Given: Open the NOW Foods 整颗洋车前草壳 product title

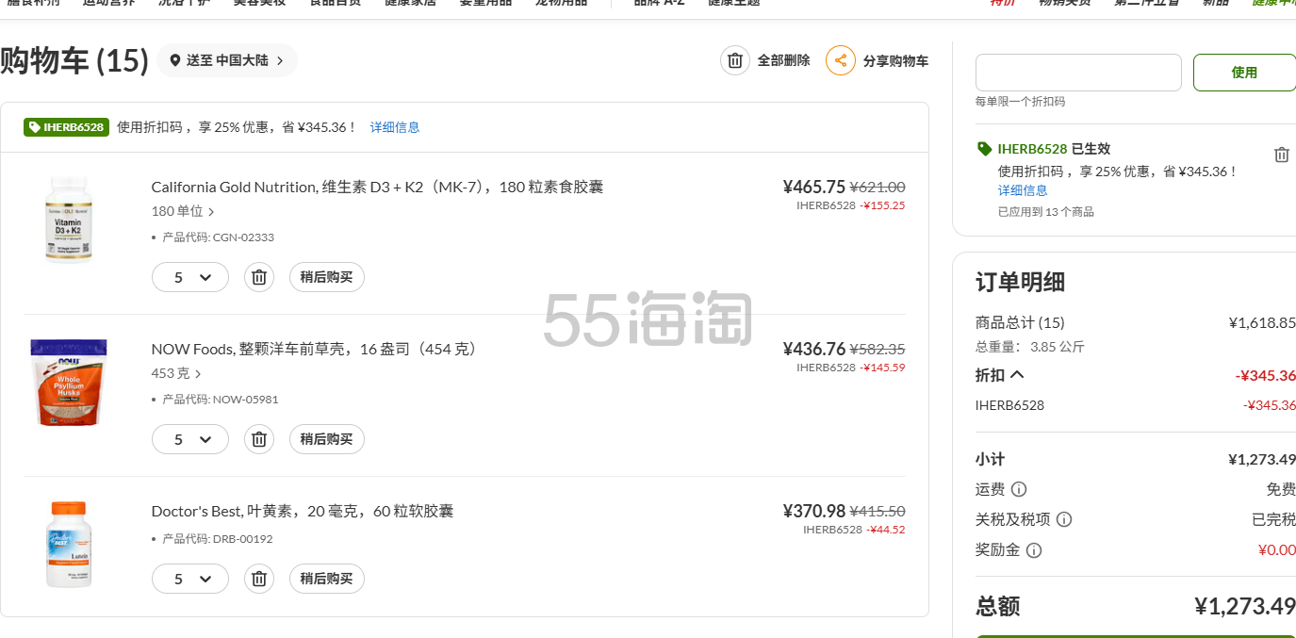Looking at the screenshot, I should click(x=316, y=349).
